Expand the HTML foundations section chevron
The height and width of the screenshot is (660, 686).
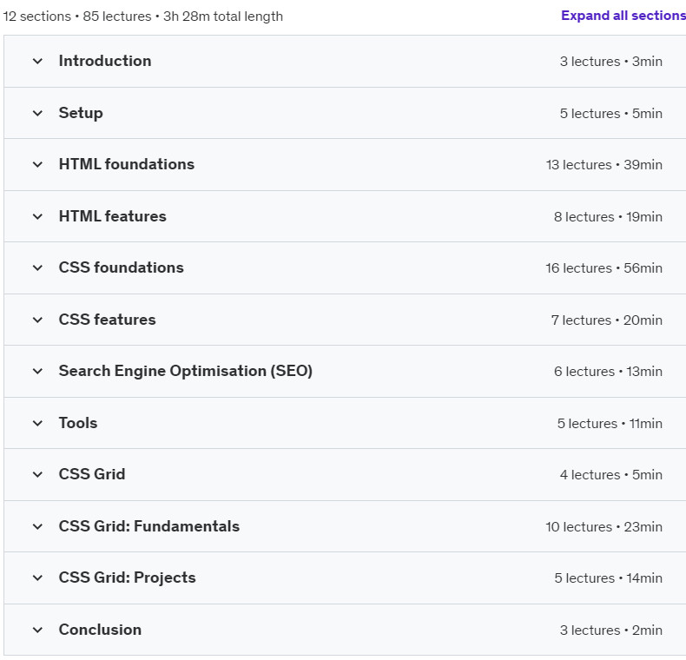37,164
